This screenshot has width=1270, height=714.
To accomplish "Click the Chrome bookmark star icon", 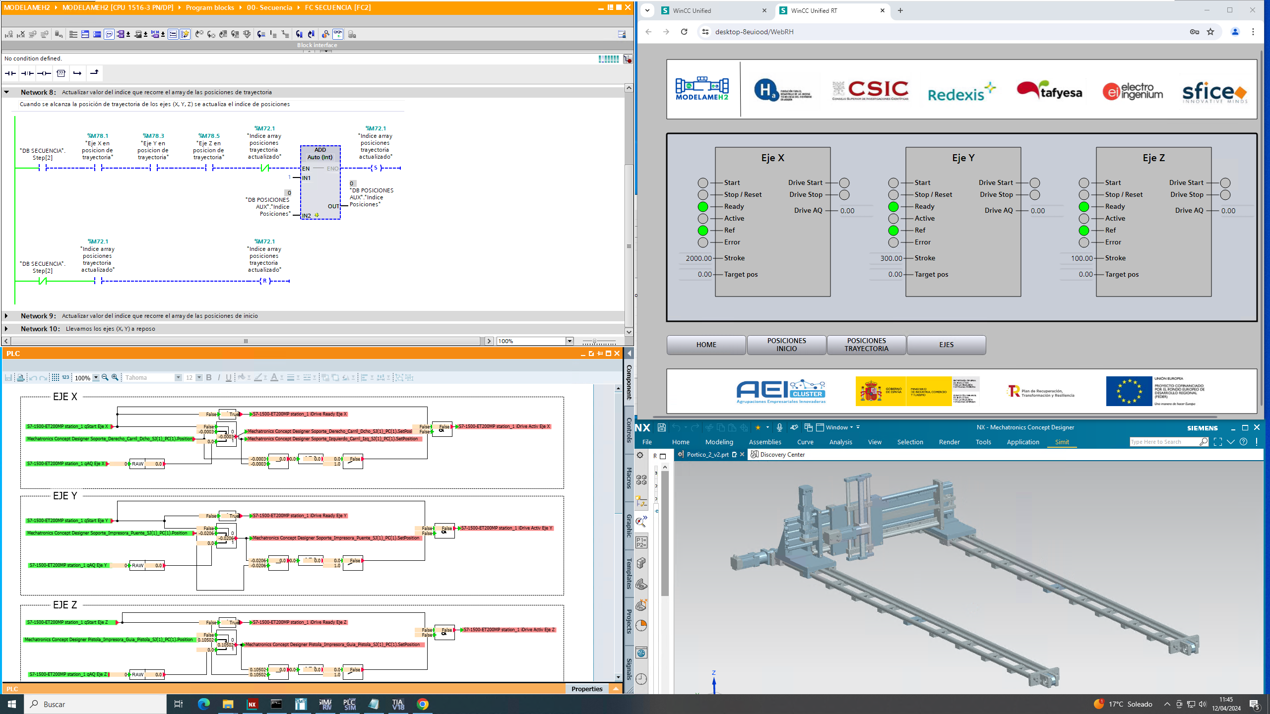I will (1210, 32).
